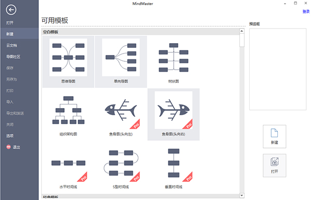Image resolution: width=311 pixels, height=200 pixels.
Task: Pick the 水平时间线 horizontal timeline template
Action: click(68, 167)
